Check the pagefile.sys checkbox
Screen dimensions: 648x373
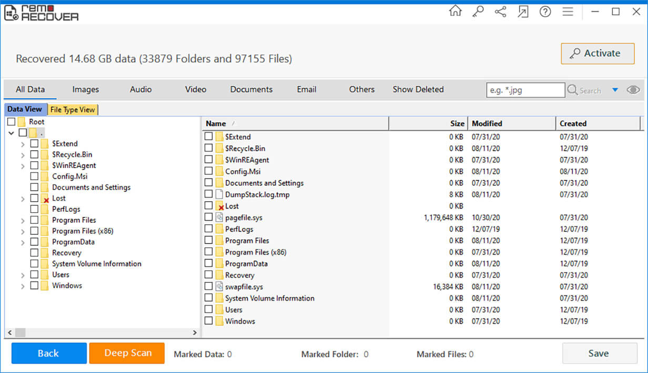click(x=209, y=217)
